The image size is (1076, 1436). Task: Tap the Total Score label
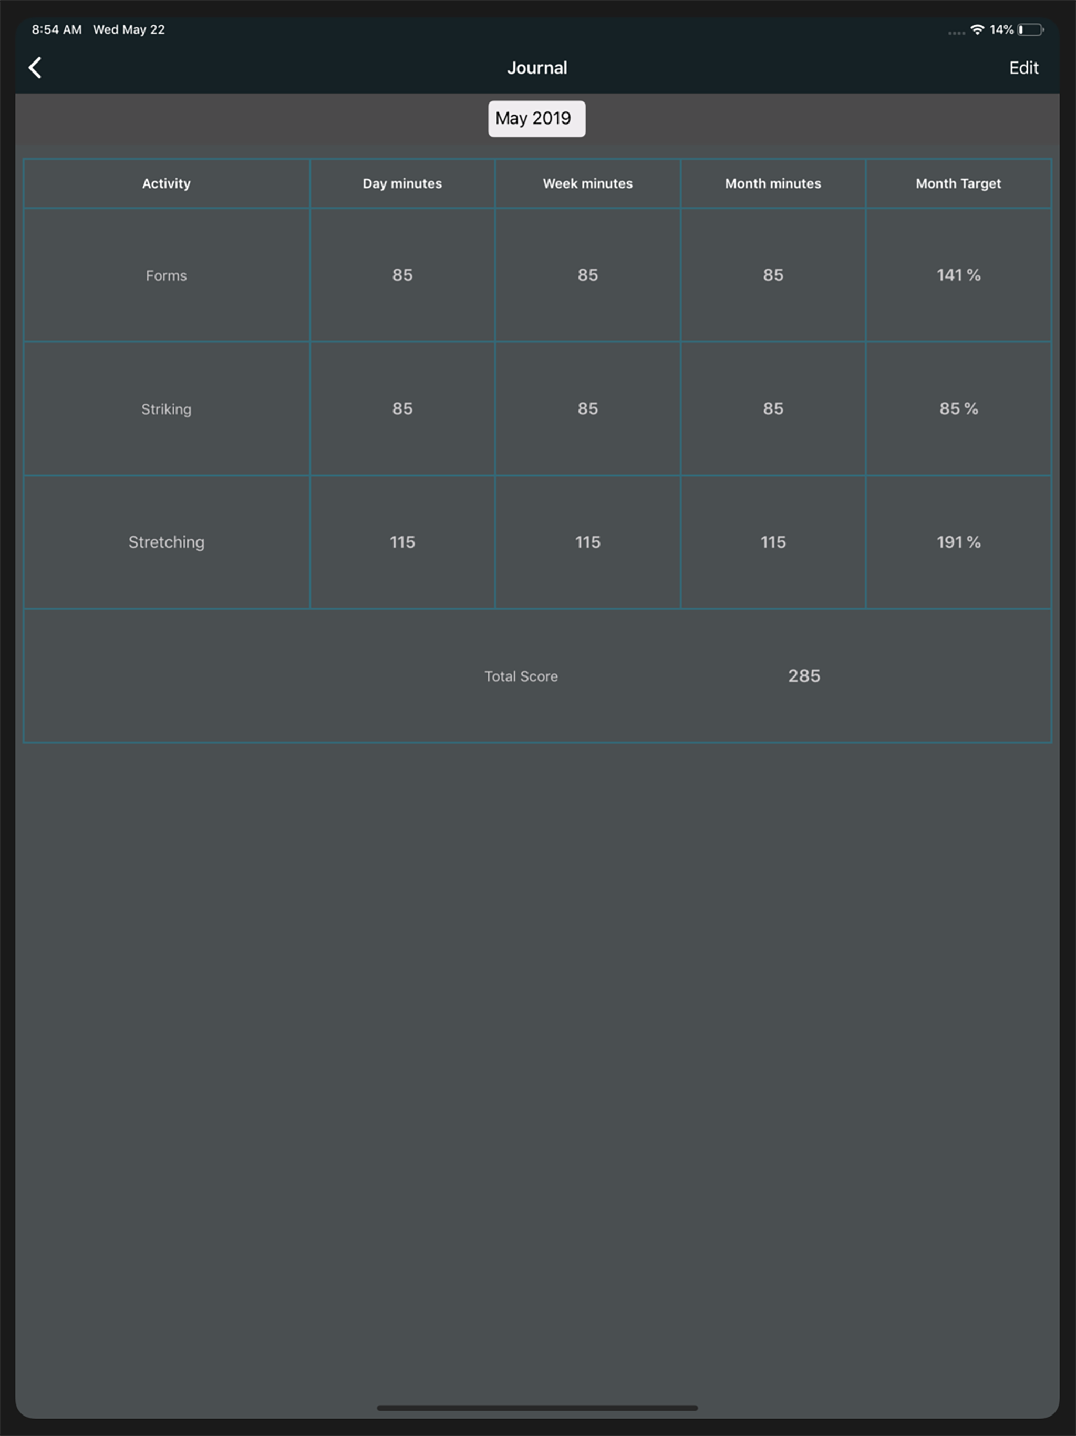pos(521,676)
